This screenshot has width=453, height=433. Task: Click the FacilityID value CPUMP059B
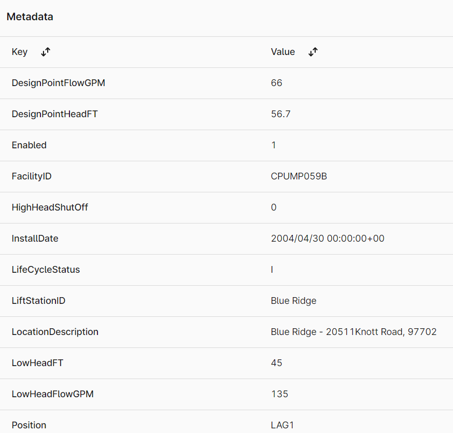tap(299, 176)
